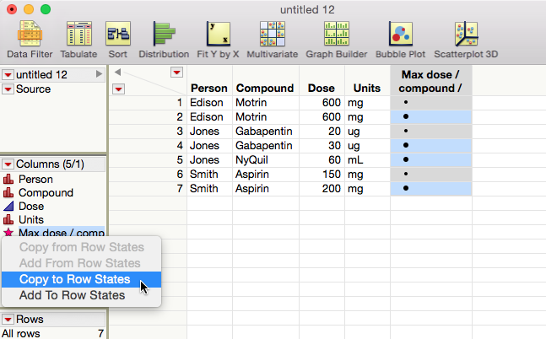
Task: Open the untitled 12 table red triangle menu
Action: pos(8,75)
